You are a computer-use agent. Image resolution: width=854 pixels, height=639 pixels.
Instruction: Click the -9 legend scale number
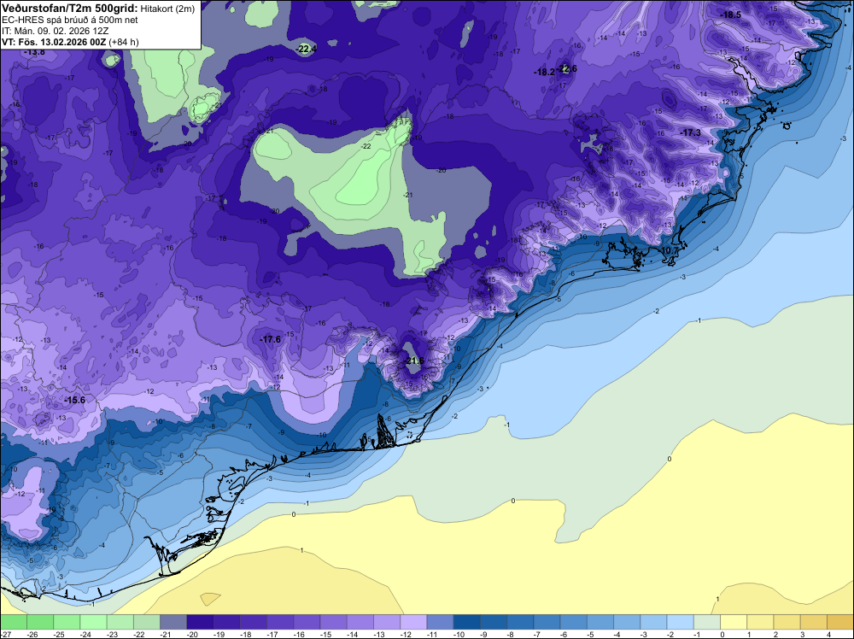coord(484,635)
